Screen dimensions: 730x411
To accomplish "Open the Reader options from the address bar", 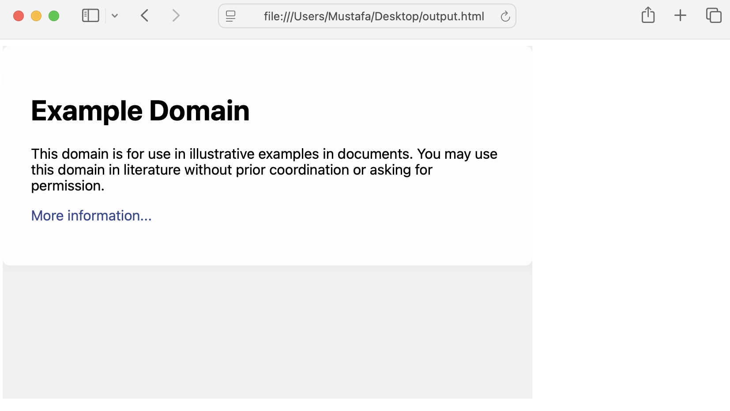I will 230,16.
